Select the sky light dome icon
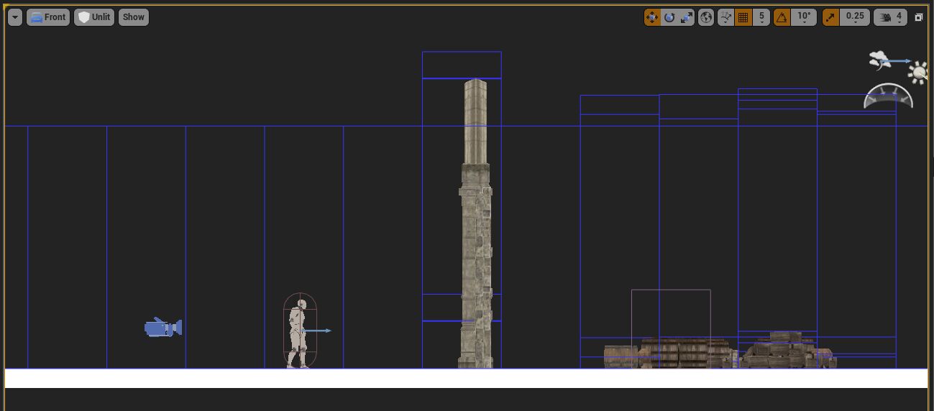Screen dimensions: 934x411 coord(888,97)
